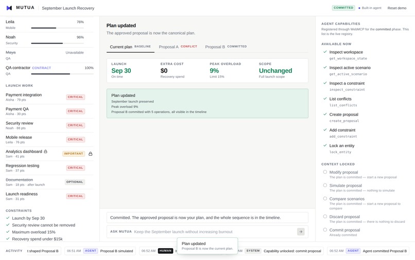Open the Proposal B committed tab

click(x=226, y=47)
